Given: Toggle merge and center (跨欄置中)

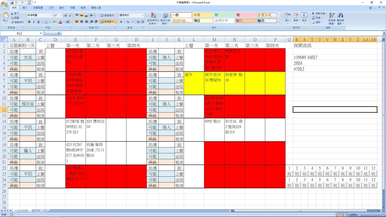Looking at the screenshot, I should pyautogui.click(x=107, y=22).
